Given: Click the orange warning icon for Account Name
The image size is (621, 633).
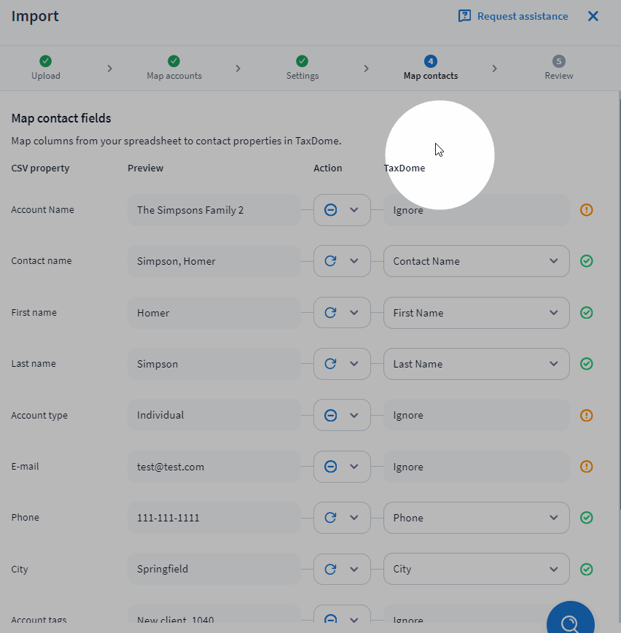Looking at the screenshot, I should click(586, 210).
